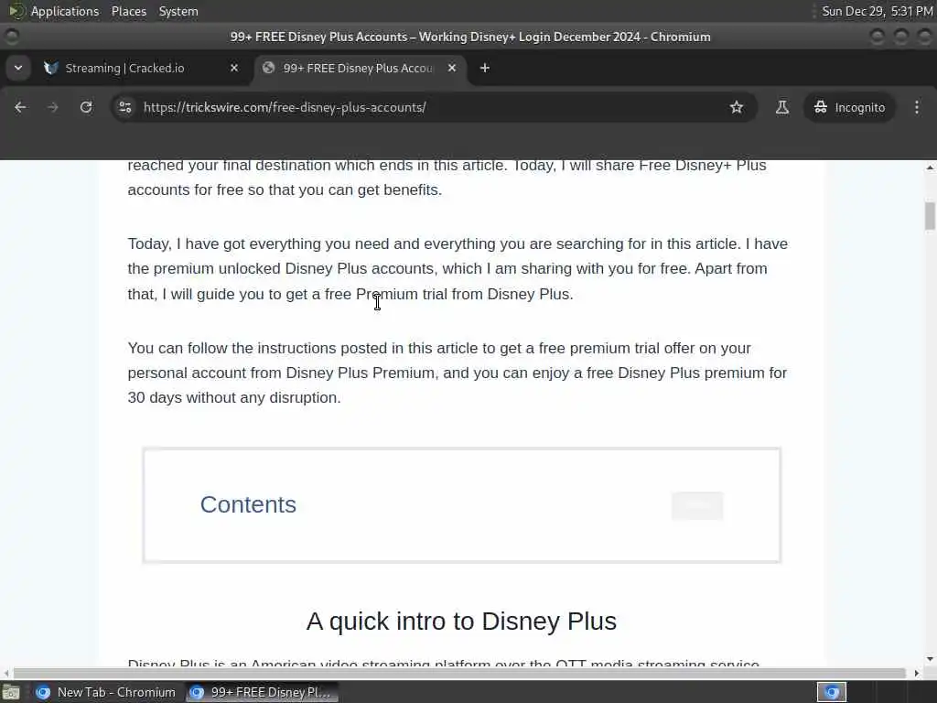
Task: Click the Cracked.io tab favicon
Action: 51,68
